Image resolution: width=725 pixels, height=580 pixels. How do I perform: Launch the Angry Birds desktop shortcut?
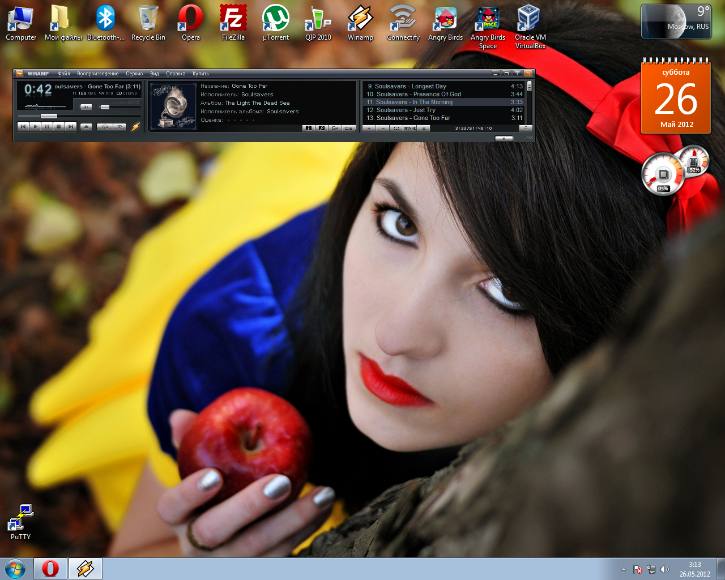tap(446, 24)
